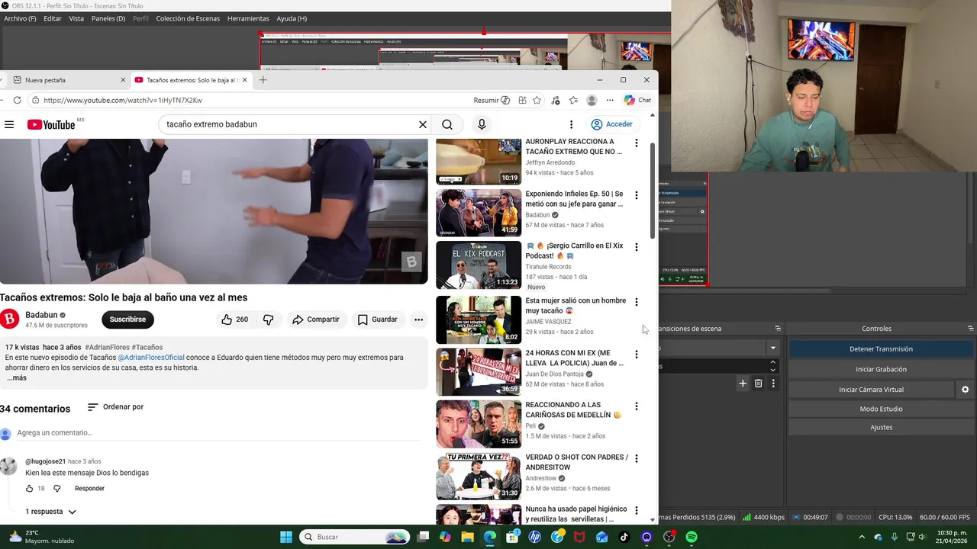Open the @AdrianFloresOficial channel link
Viewport: 977px width, 549px height.
[x=151, y=358]
